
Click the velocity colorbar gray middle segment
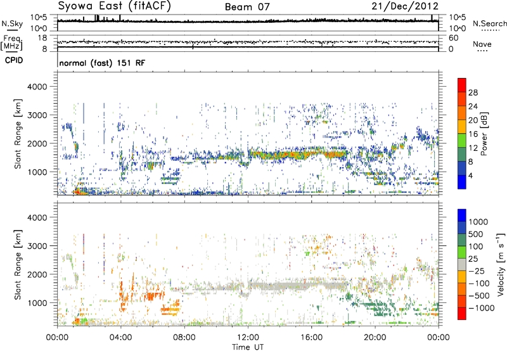(462, 264)
